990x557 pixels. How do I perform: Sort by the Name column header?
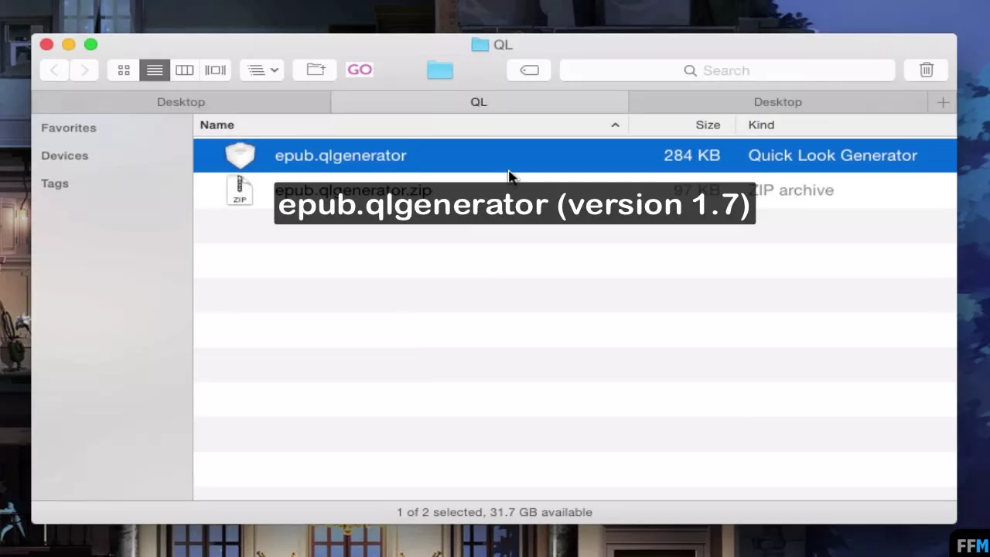click(410, 125)
